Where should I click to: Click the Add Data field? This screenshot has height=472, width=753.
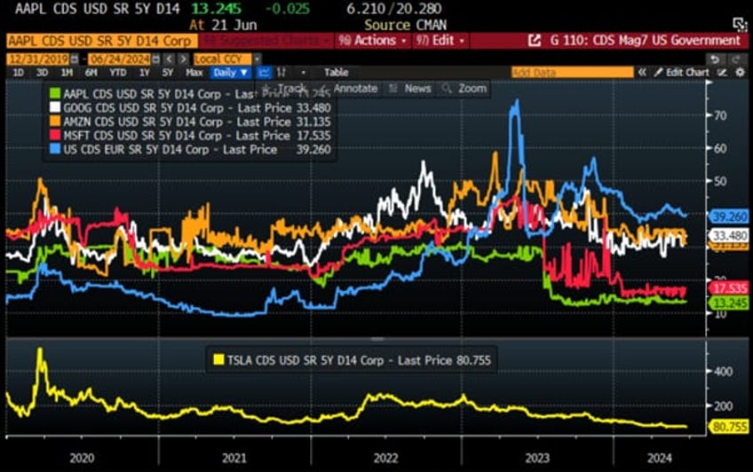click(573, 73)
